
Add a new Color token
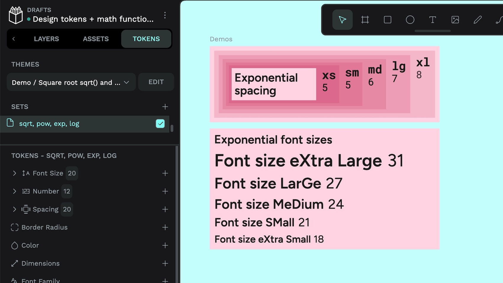[165, 245]
